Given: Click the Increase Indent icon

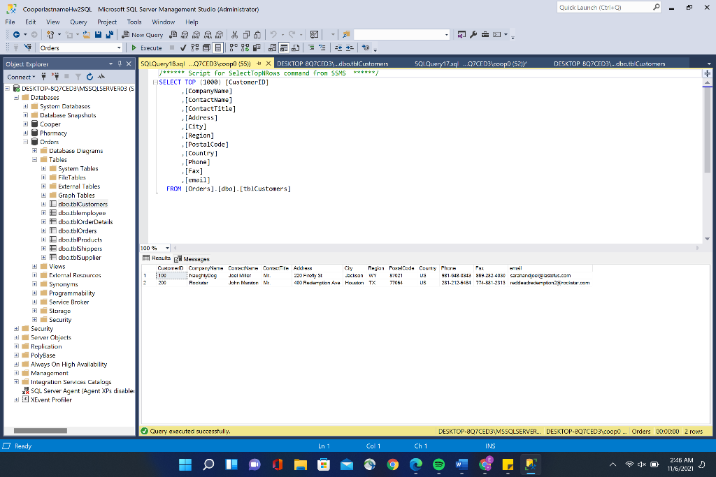Looking at the screenshot, I should [x=350, y=48].
